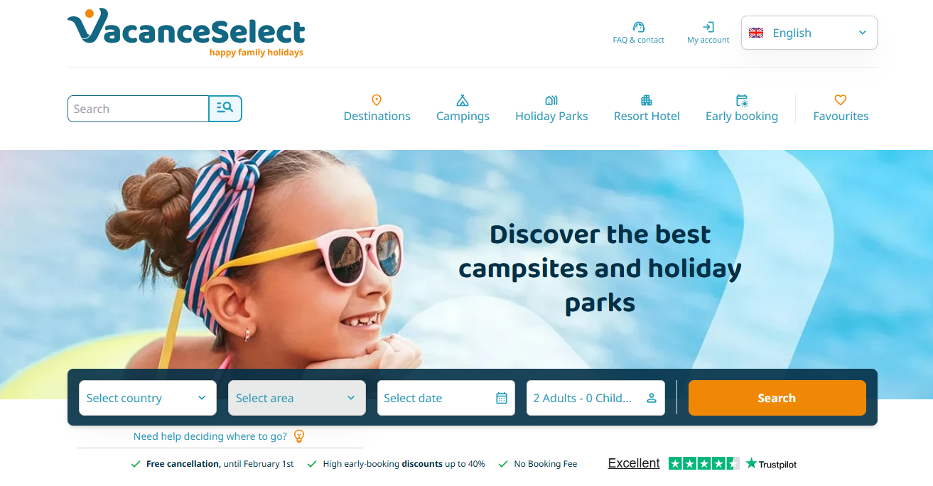Click the Destinations map pin icon

pyautogui.click(x=377, y=100)
